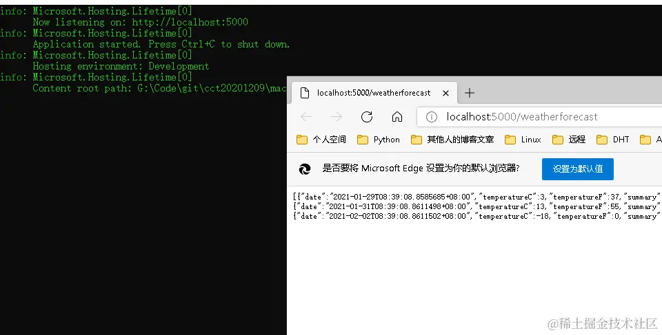The width and height of the screenshot is (662, 335).
Task: Open the 个人空间 bookmarks folder
Action: point(321,140)
